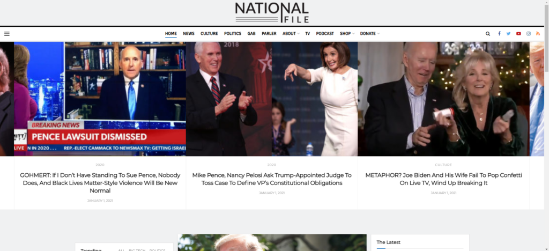The image size is (549, 251).
Task: Expand the SHOP dropdown menu
Action: 347,34
